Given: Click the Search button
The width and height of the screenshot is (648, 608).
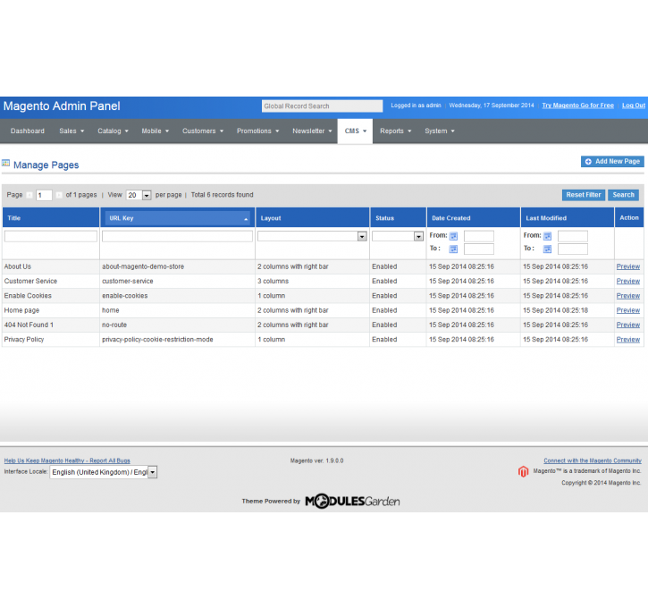Looking at the screenshot, I should click(623, 195).
